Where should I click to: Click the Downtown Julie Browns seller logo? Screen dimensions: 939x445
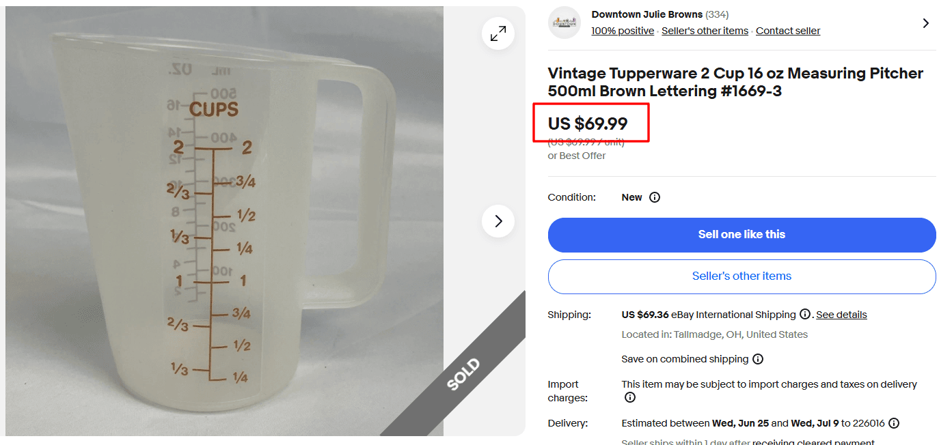pos(564,23)
